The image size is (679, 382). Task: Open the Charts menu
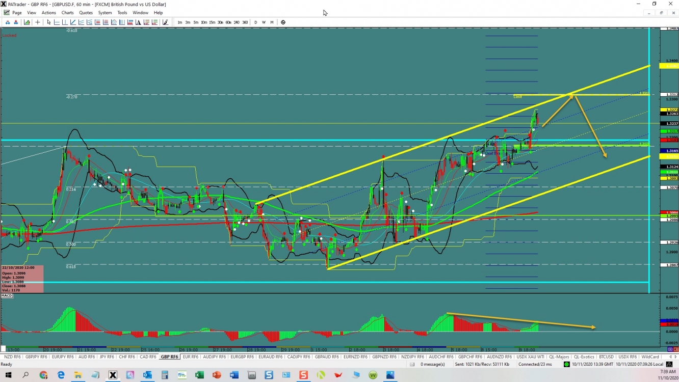pyautogui.click(x=67, y=13)
